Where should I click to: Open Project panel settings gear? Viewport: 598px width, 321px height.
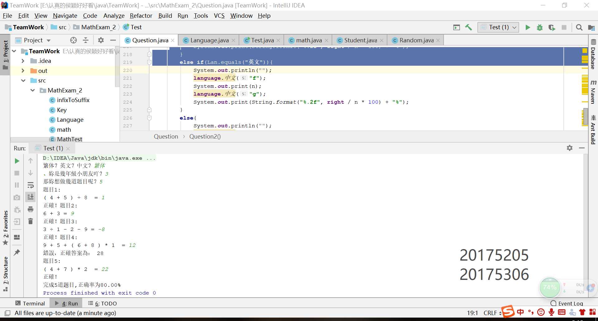click(x=101, y=40)
